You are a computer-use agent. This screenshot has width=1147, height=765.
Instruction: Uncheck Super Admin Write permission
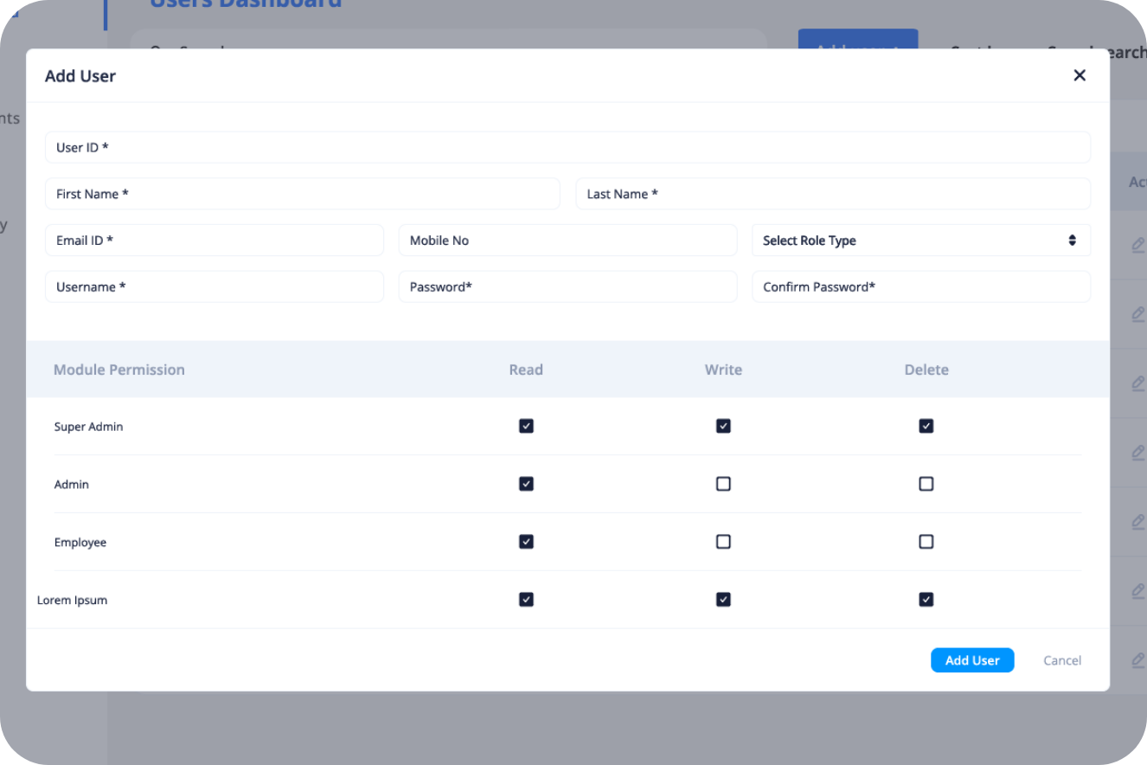click(x=723, y=426)
